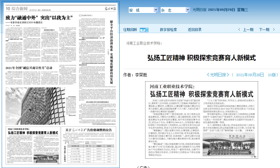Image resolution: width=280 pixels, height=168 pixels.
Task: Open the calendar icon beside 往期回顾
Action: coord(144,30)
